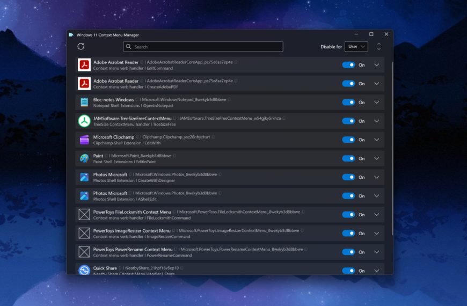Copy the PowerToys FileLocksmith name via its copy icon
The image size is (467, 306).
(174, 212)
